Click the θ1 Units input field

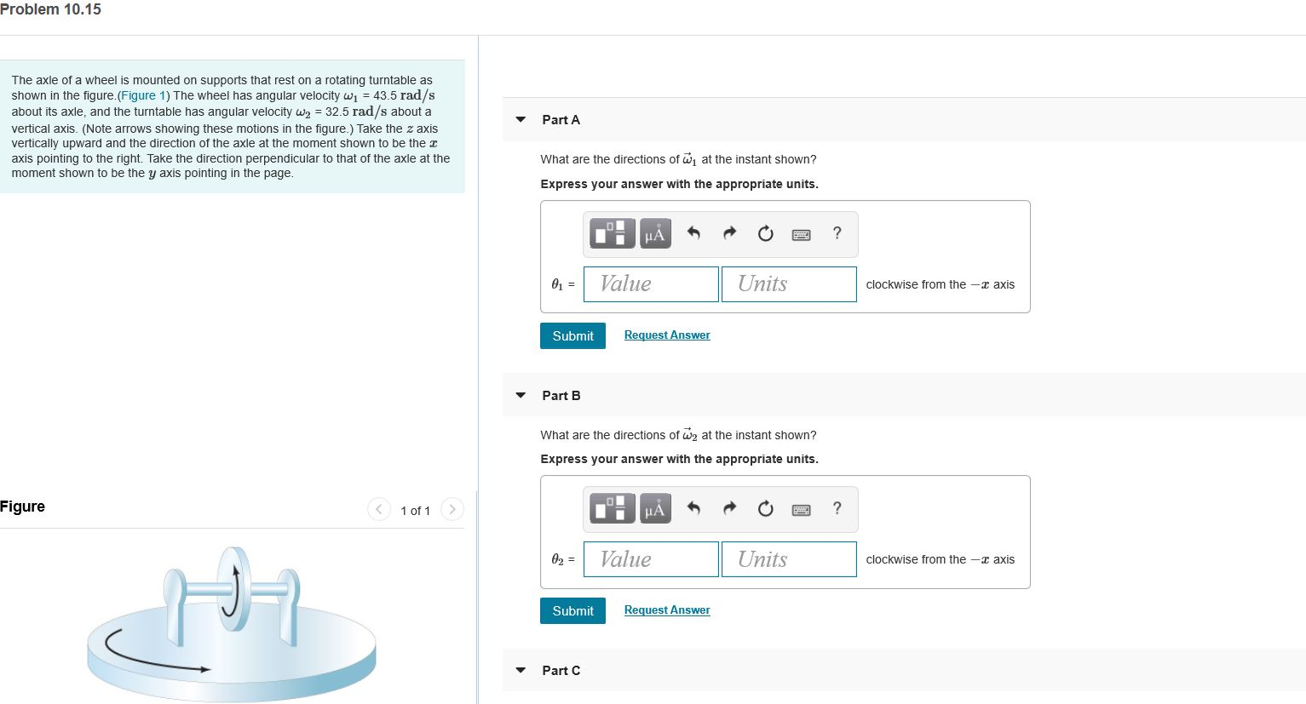coord(789,284)
